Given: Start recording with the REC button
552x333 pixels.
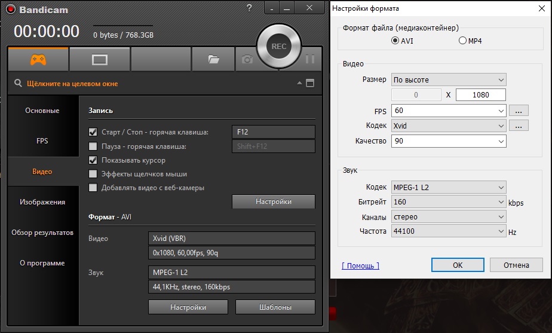Looking at the screenshot, I should point(279,47).
